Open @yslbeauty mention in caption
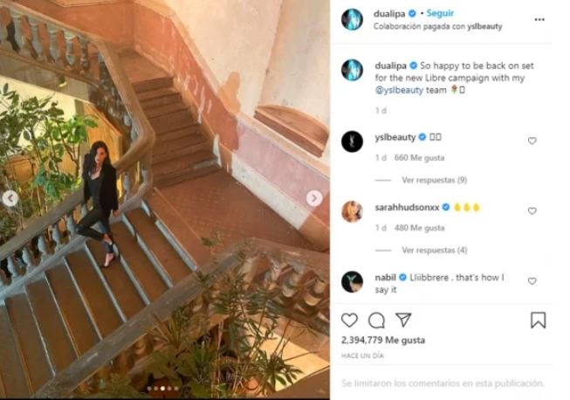 coord(399,90)
